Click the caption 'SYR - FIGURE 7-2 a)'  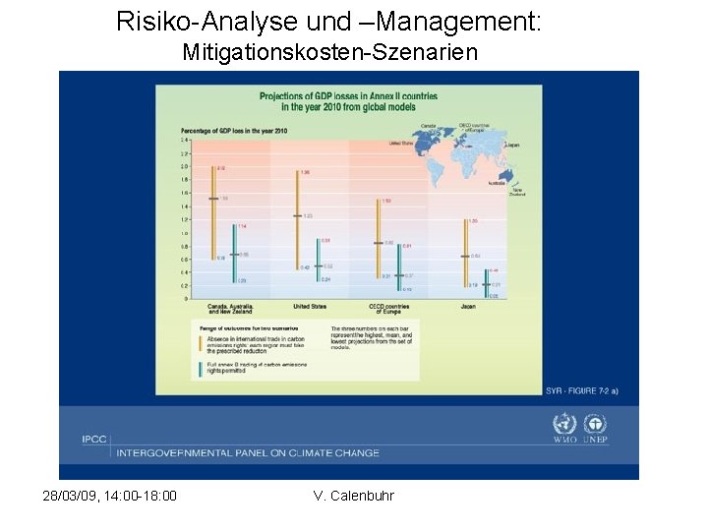click(x=581, y=391)
